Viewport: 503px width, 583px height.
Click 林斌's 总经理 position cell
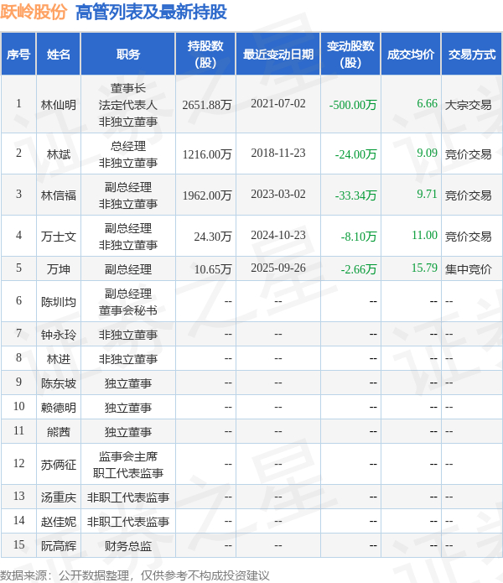127,146
